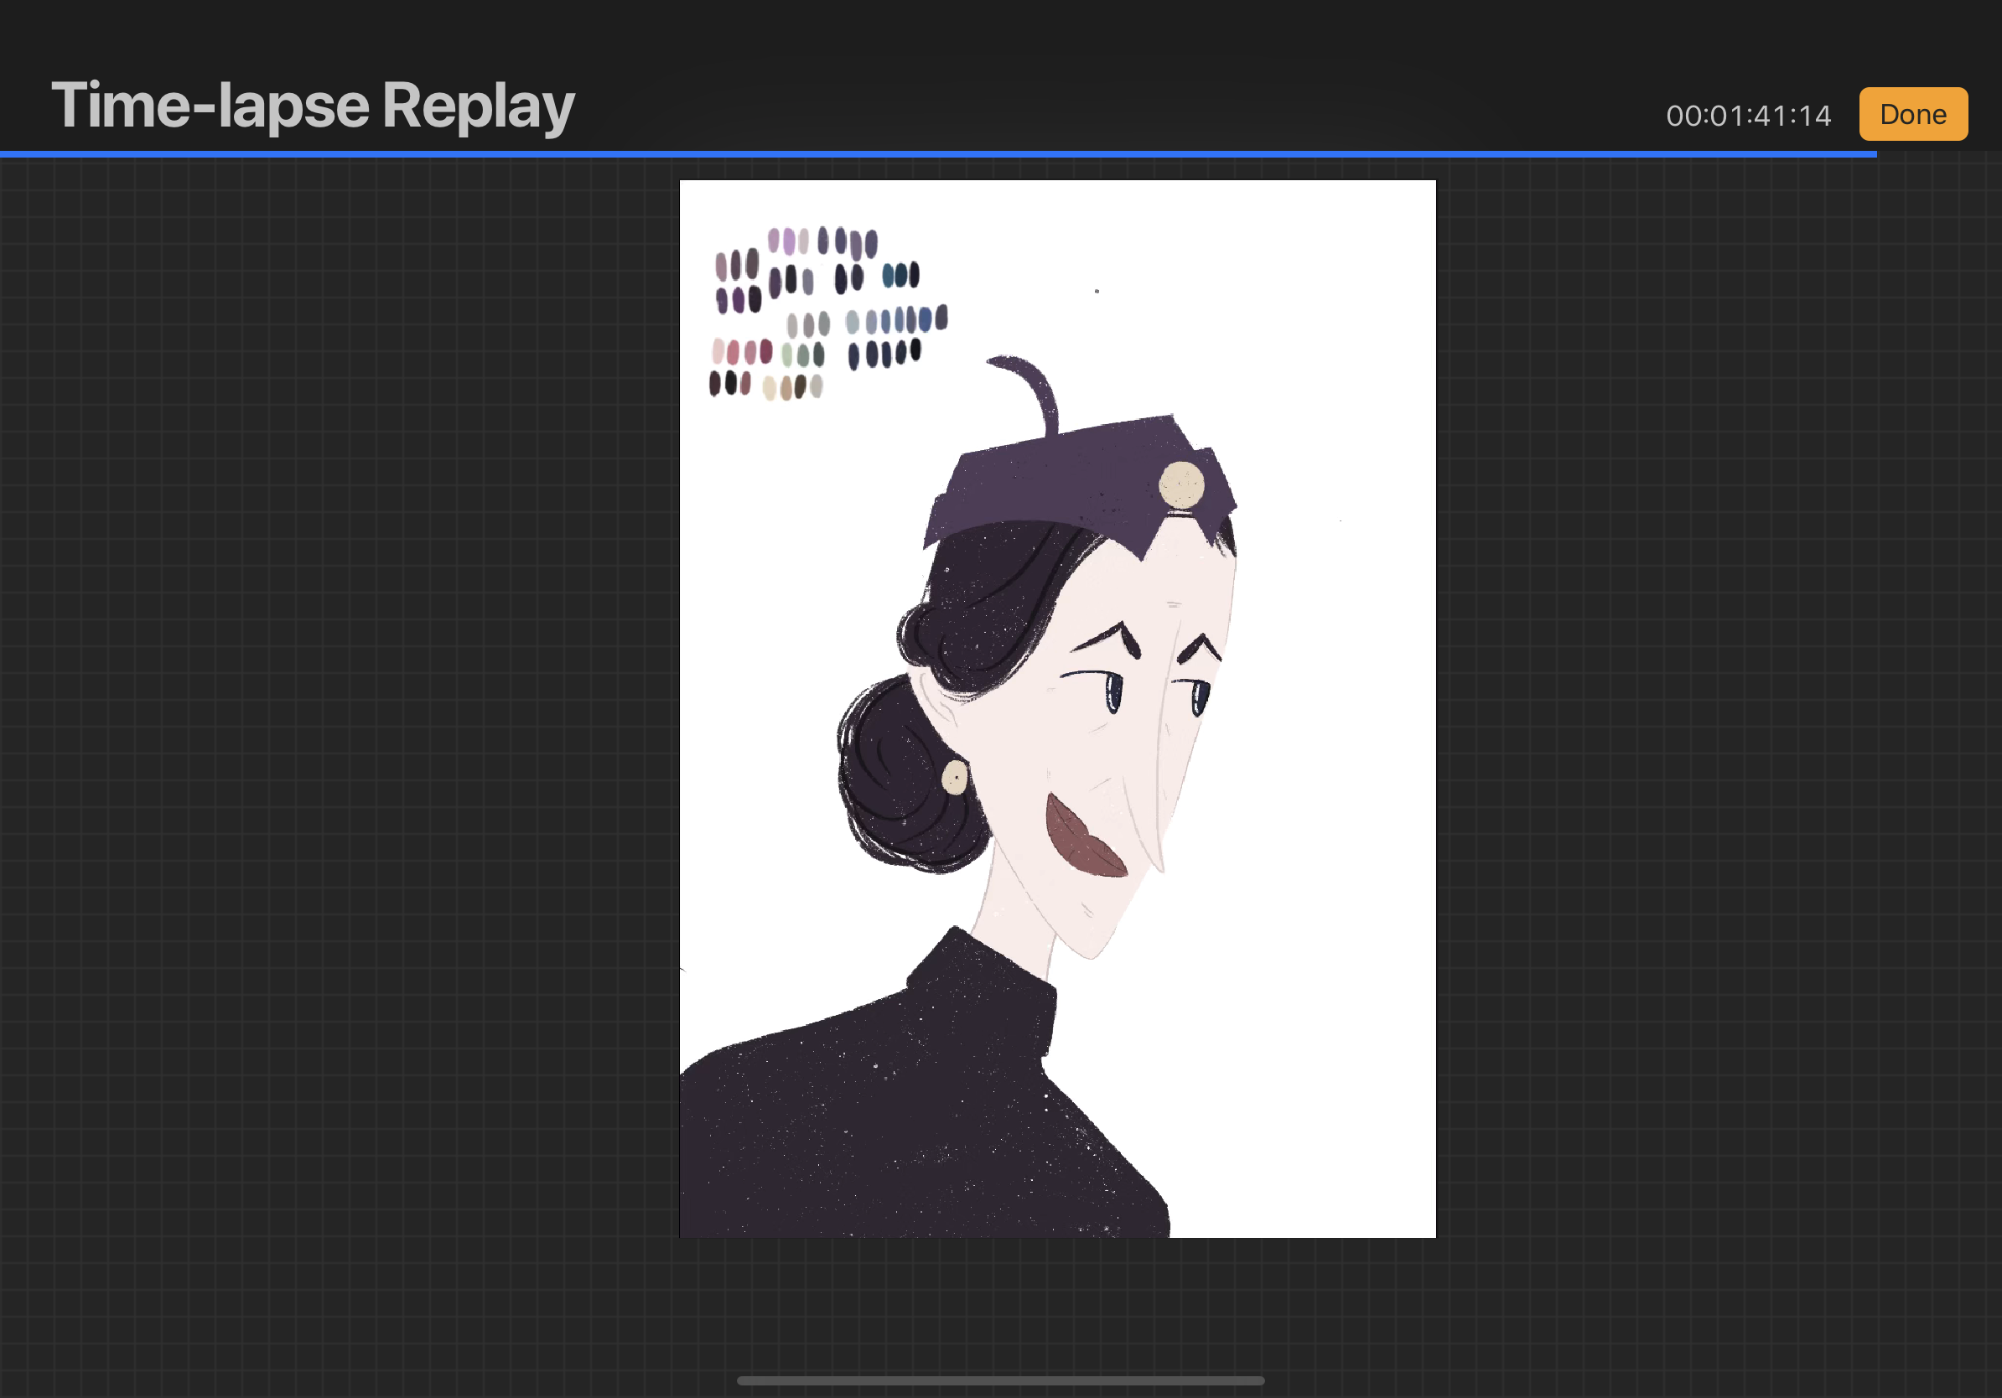Screen dimensions: 2002x1398
Task: Click the white canvas artwork preview
Action: pyautogui.click(x=1308, y=784)
